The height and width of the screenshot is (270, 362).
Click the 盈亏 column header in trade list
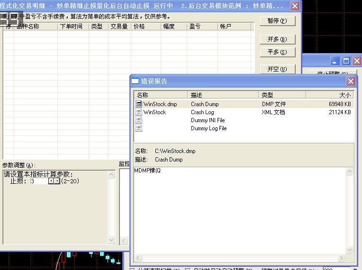point(202,27)
